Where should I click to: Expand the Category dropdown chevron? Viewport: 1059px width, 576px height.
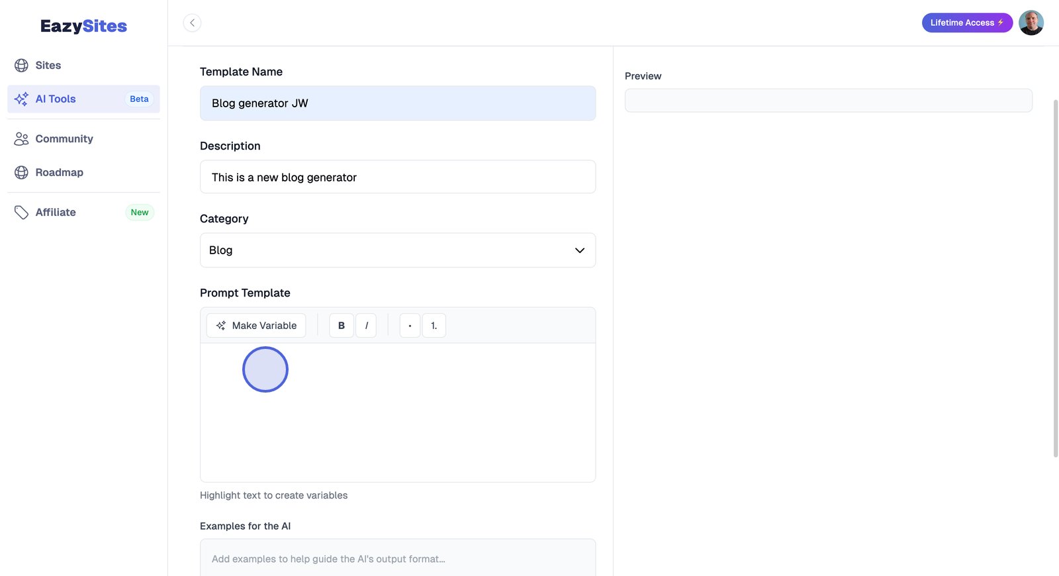tap(580, 250)
